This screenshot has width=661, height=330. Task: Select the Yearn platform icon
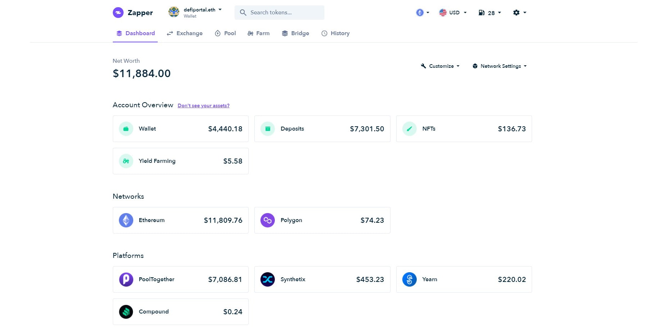(409, 279)
